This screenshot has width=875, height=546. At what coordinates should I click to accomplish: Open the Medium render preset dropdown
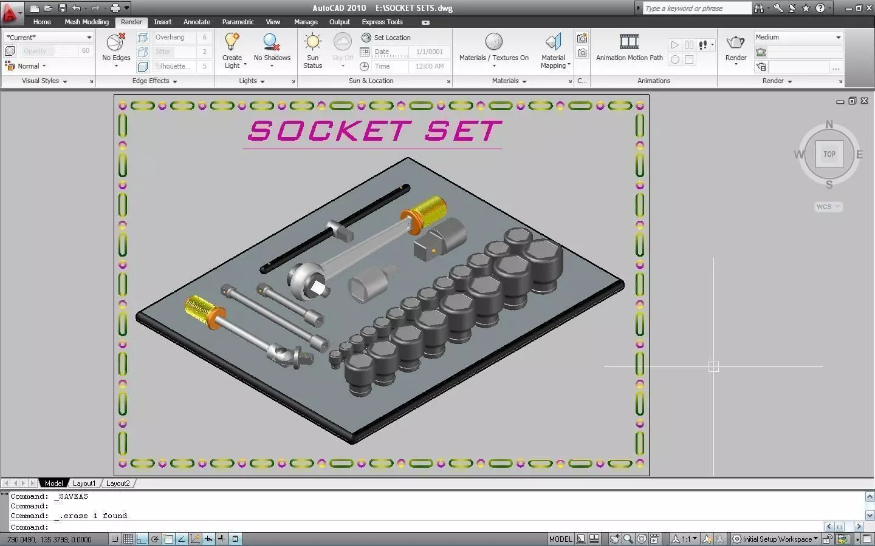(798, 38)
